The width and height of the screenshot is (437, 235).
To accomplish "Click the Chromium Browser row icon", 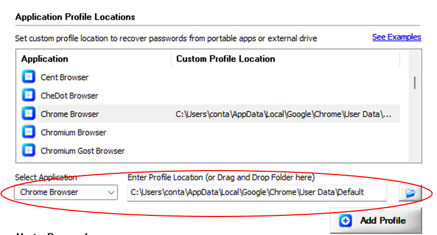I will [28, 132].
